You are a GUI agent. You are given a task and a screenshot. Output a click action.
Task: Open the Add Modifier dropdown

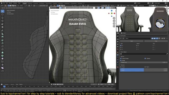[x=144, y=36]
